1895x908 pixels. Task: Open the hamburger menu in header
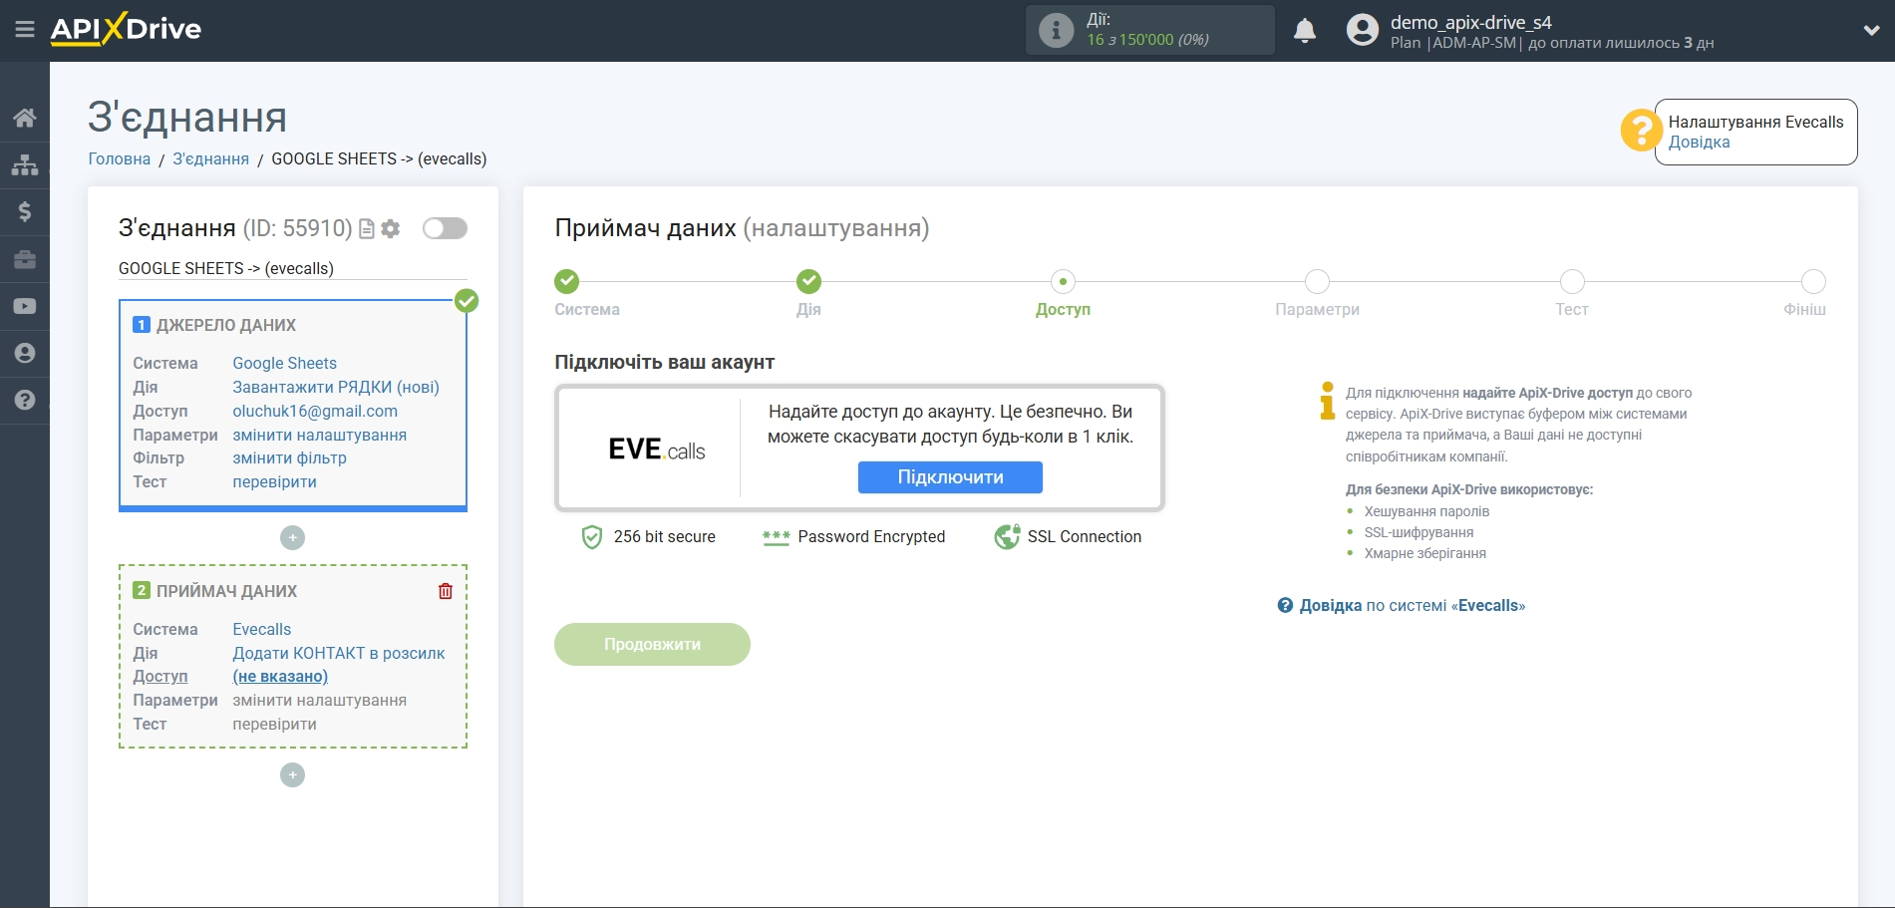[25, 30]
